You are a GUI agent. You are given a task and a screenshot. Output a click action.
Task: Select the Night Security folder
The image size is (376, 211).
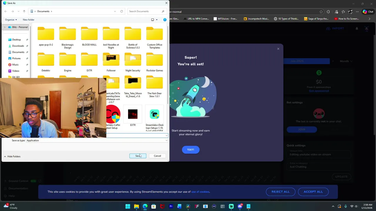pyautogui.click(x=133, y=62)
